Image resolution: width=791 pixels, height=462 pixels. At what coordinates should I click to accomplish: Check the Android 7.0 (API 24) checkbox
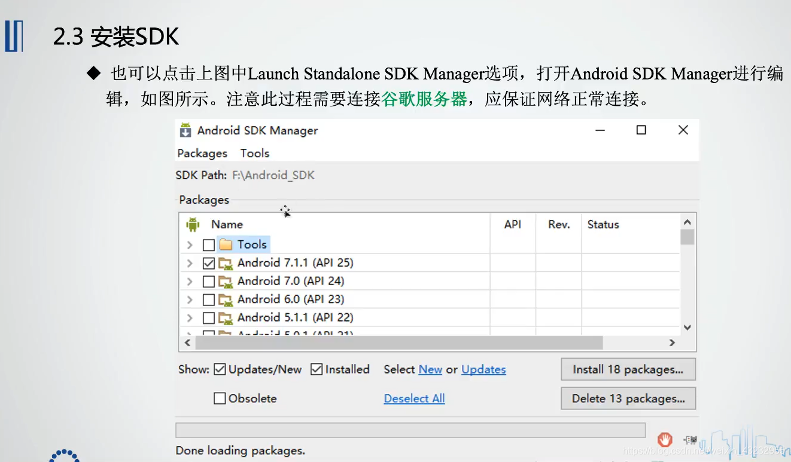point(208,282)
